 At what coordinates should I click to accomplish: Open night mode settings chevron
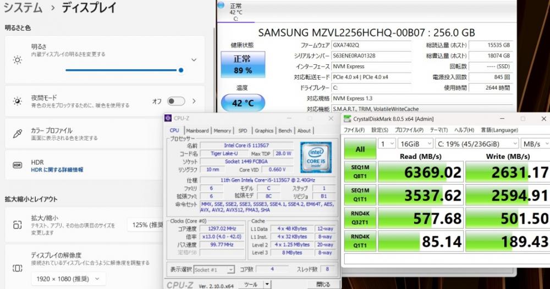click(194, 101)
